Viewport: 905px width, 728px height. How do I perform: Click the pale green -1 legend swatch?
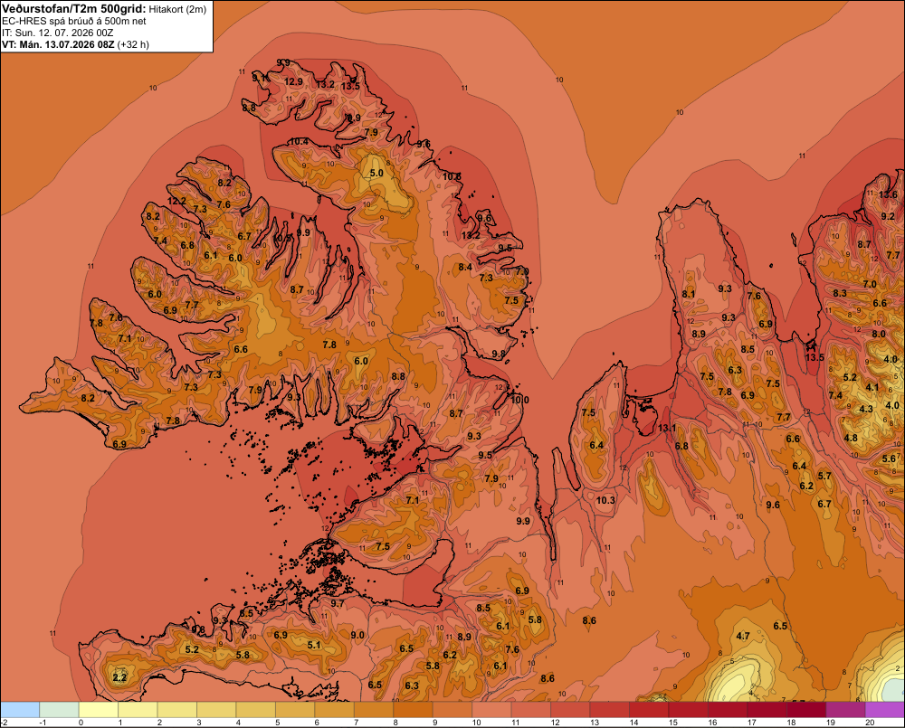(x=59, y=709)
